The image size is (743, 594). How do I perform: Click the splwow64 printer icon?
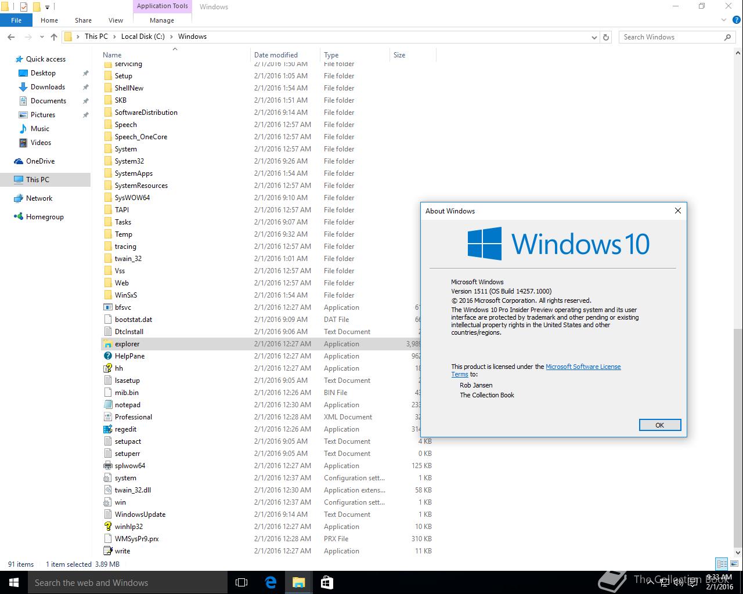tap(107, 466)
